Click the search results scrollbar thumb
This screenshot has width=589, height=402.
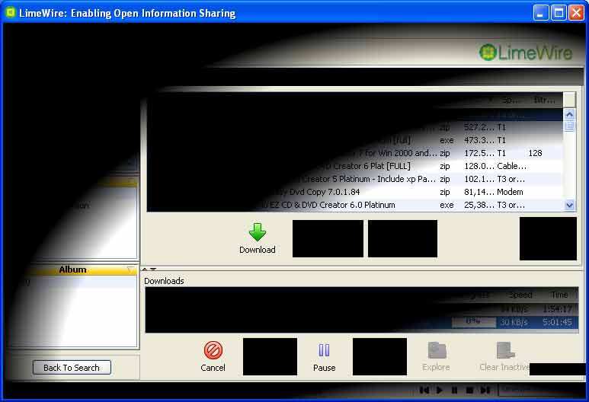click(569, 126)
